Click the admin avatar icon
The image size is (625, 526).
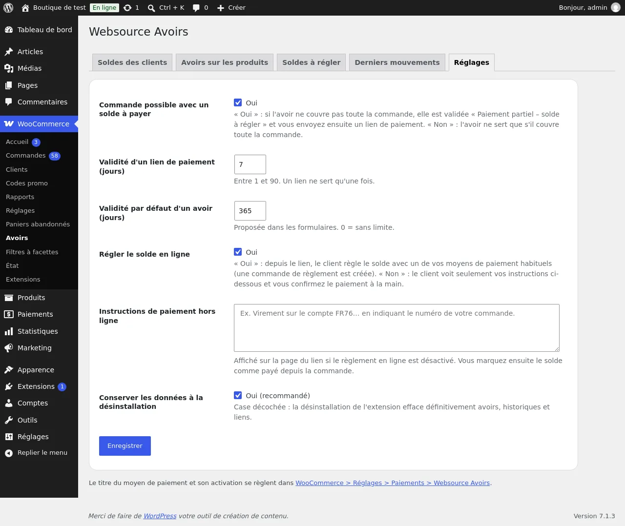616,8
